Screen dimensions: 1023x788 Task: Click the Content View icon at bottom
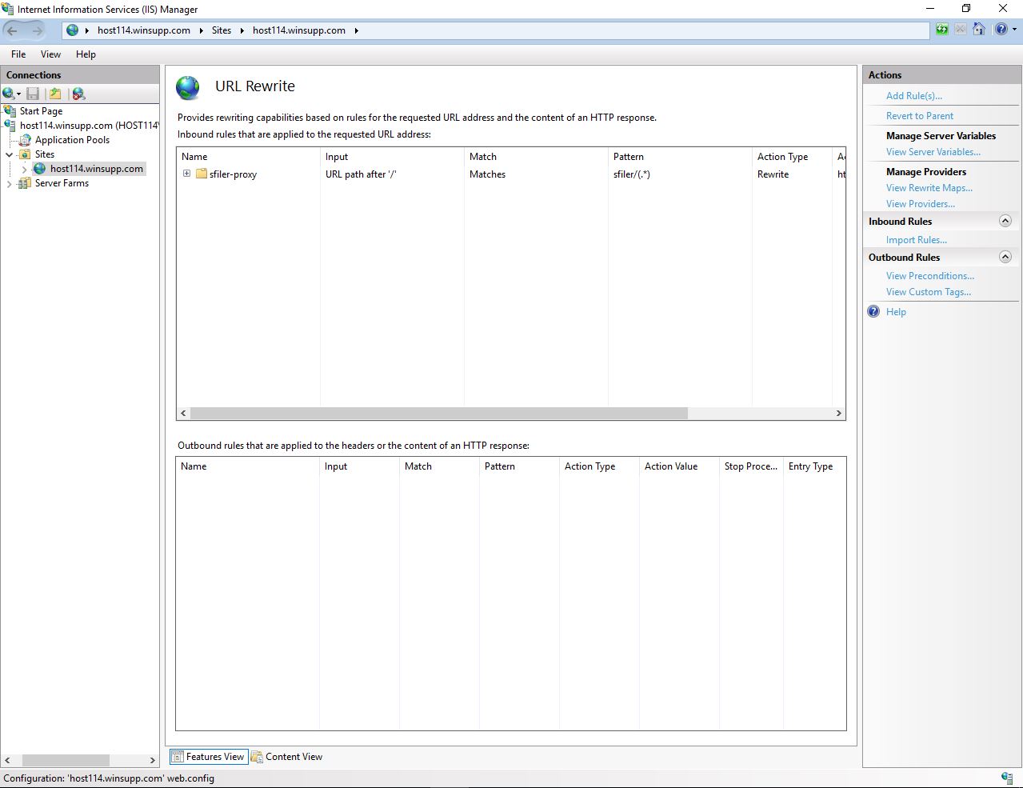click(257, 757)
